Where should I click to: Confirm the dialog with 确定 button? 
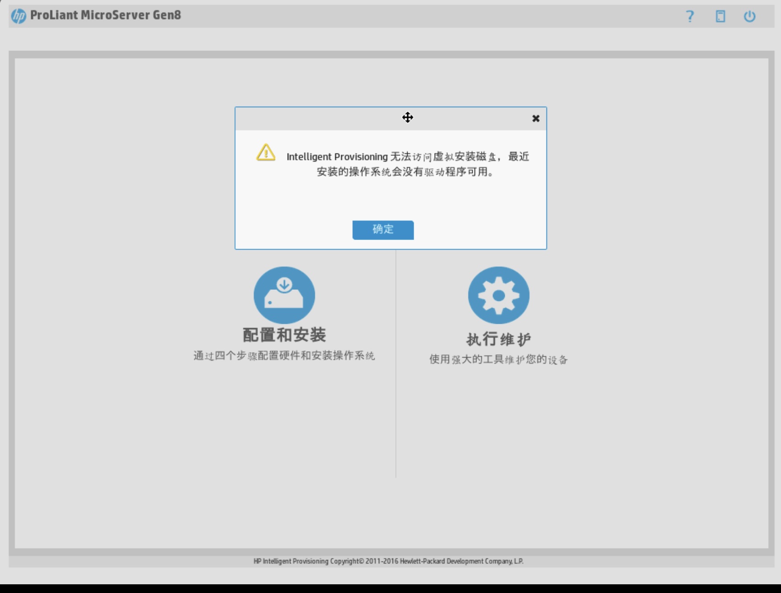point(383,229)
